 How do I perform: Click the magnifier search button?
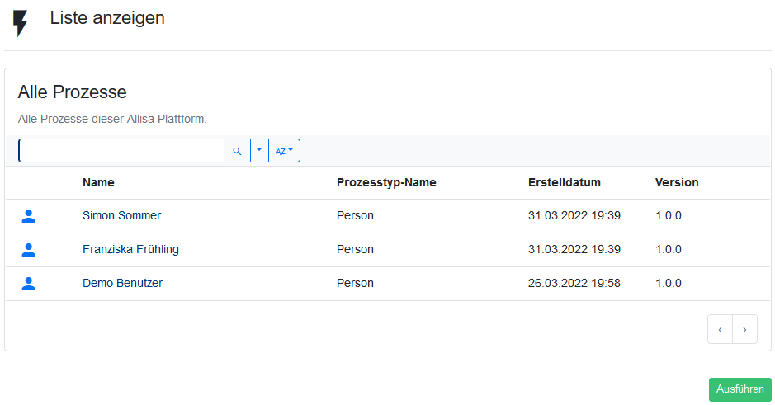tap(237, 151)
